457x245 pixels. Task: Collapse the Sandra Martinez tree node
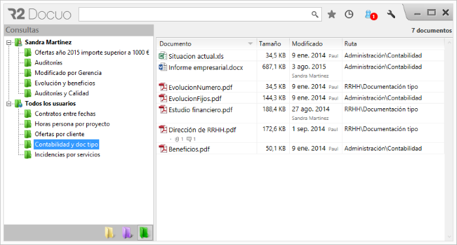pos(8,42)
